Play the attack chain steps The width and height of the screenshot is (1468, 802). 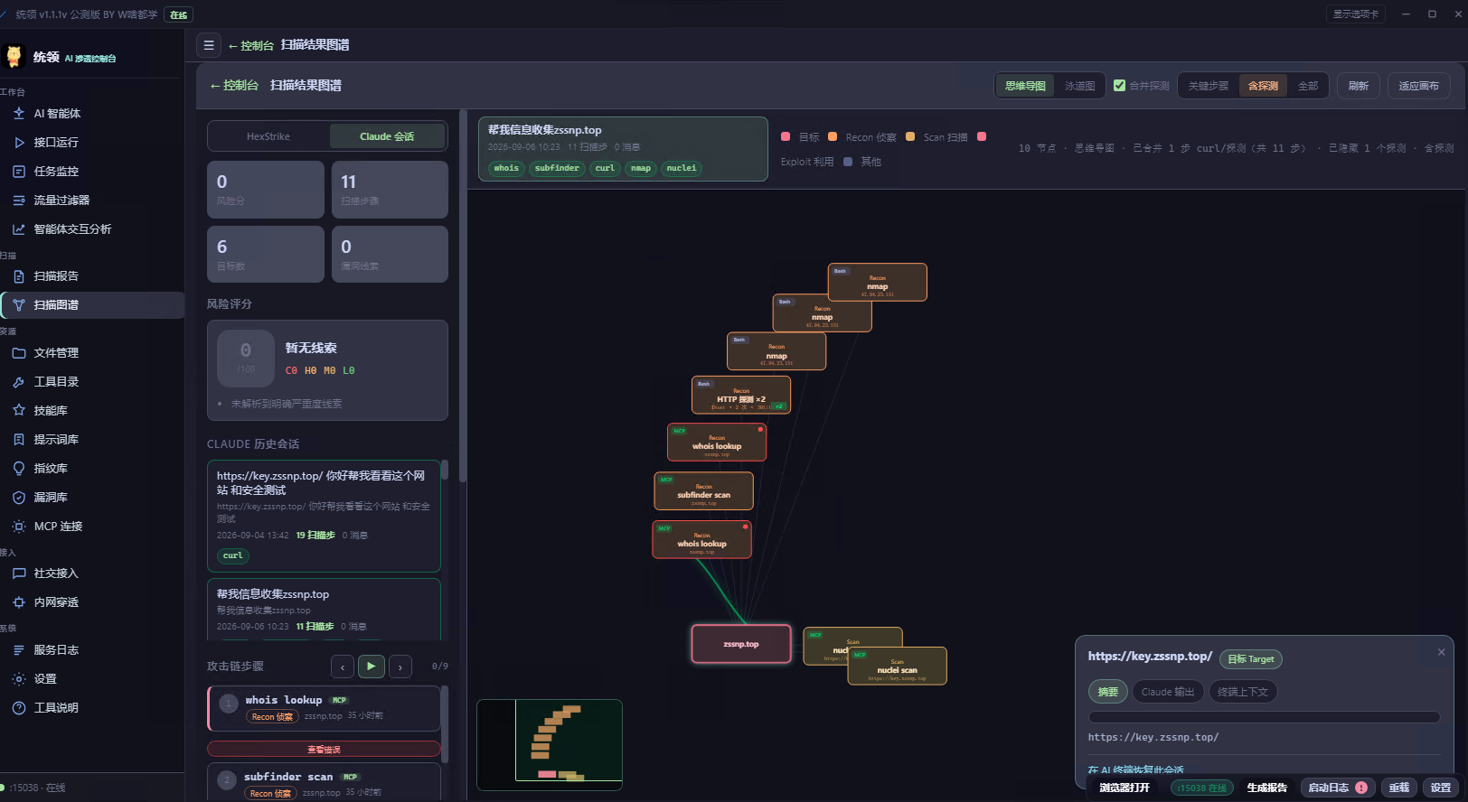pyautogui.click(x=371, y=667)
